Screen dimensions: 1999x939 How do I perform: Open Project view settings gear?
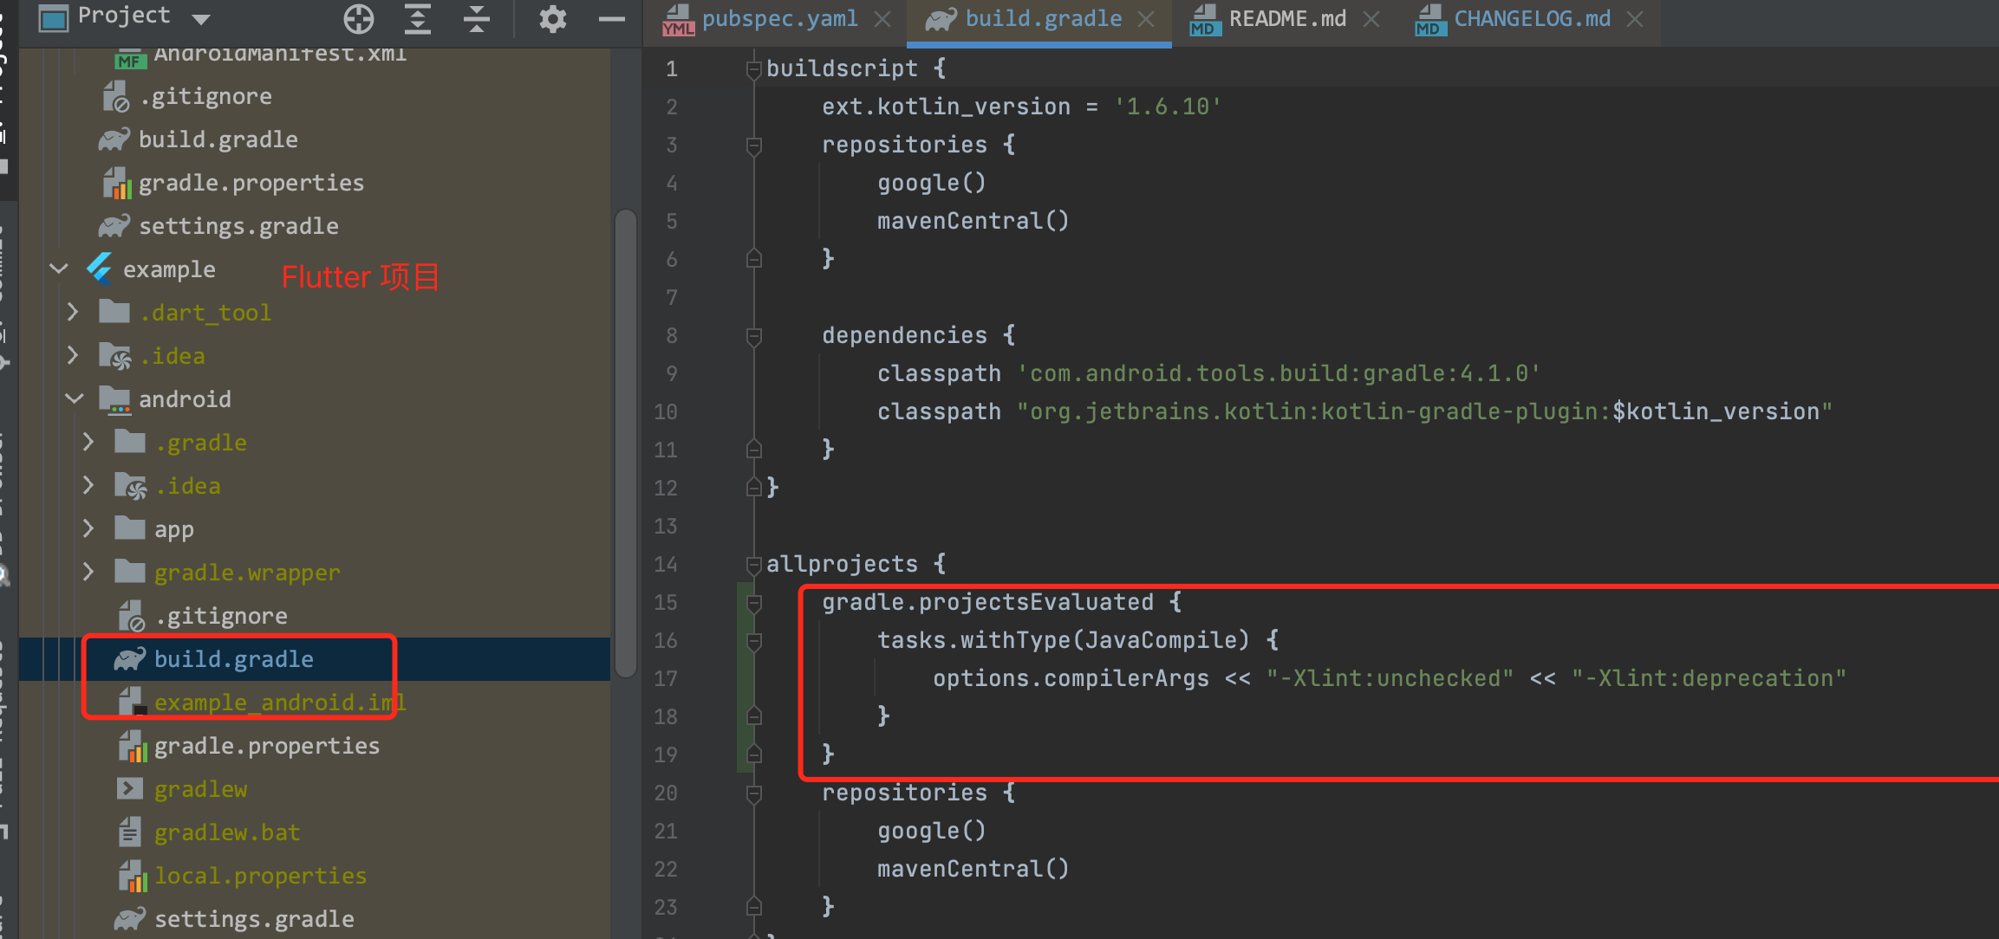point(552,18)
